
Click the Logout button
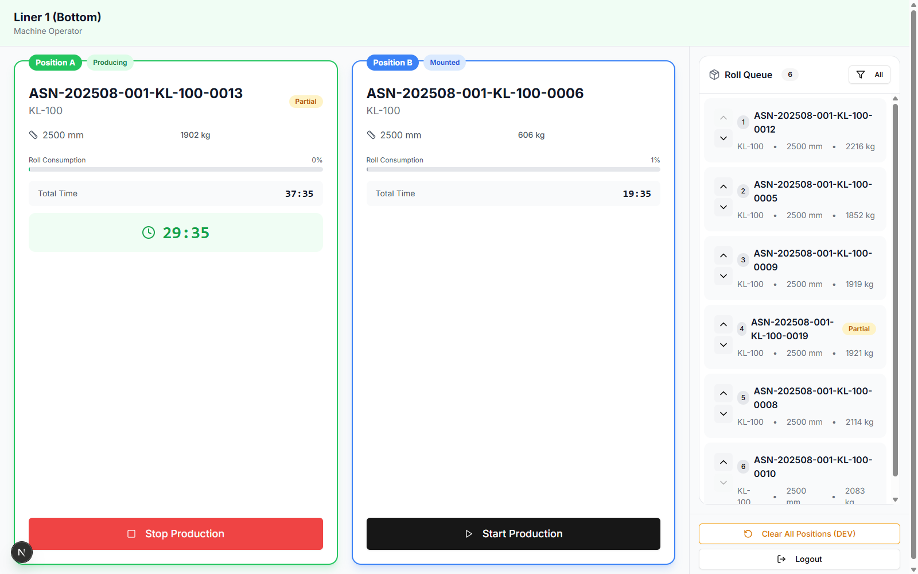click(x=799, y=559)
